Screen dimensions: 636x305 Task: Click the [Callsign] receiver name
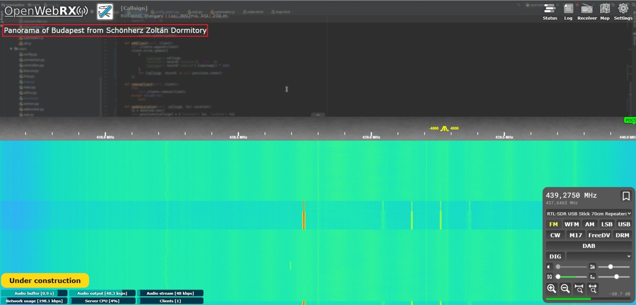coord(134,8)
